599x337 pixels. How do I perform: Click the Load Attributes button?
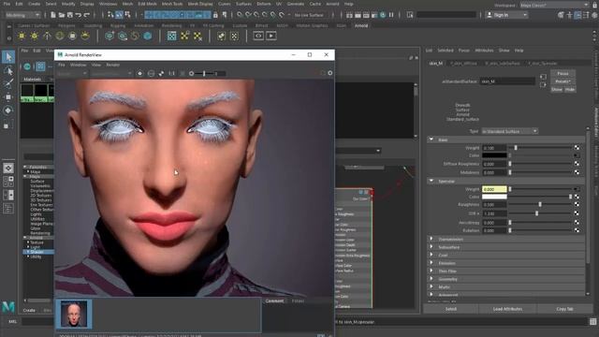click(x=507, y=309)
